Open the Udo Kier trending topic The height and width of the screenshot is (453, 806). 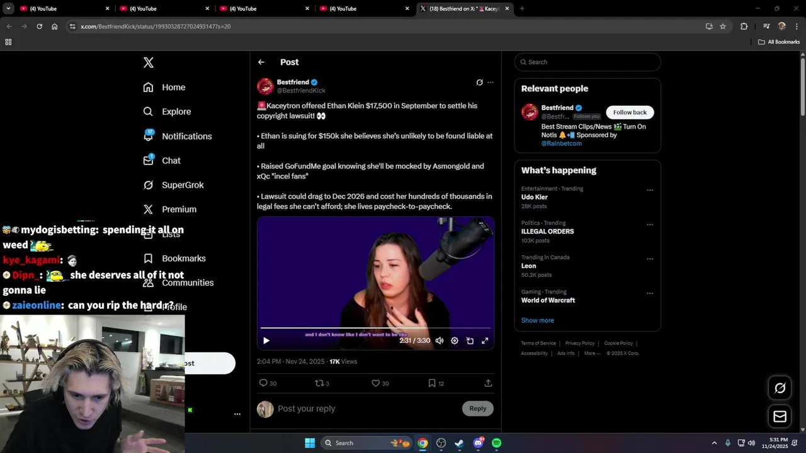(x=534, y=198)
